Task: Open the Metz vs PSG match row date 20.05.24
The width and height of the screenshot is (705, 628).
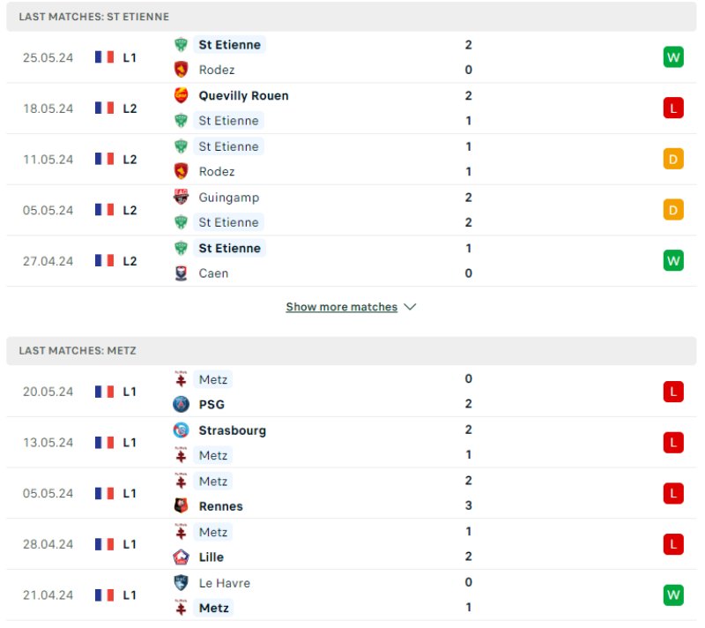Action: tap(48, 392)
